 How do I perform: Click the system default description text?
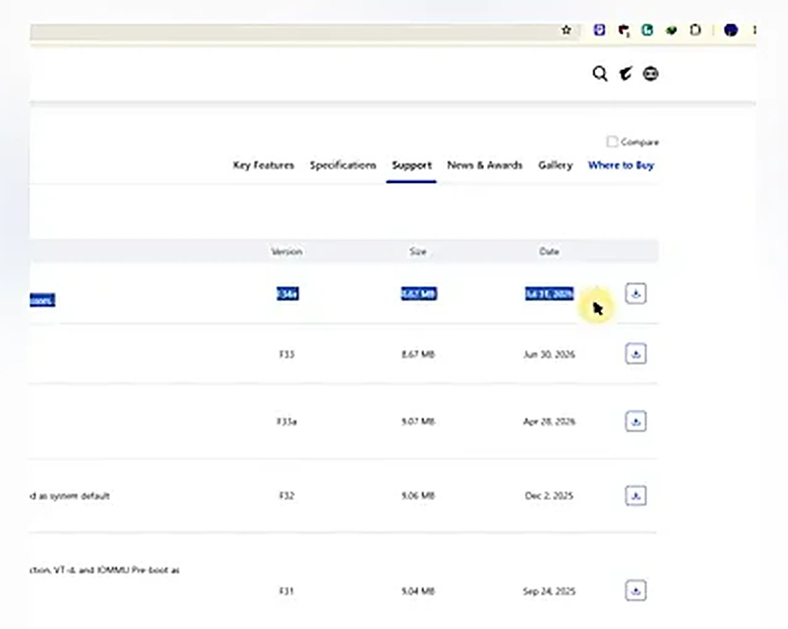[x=70, y=496]
